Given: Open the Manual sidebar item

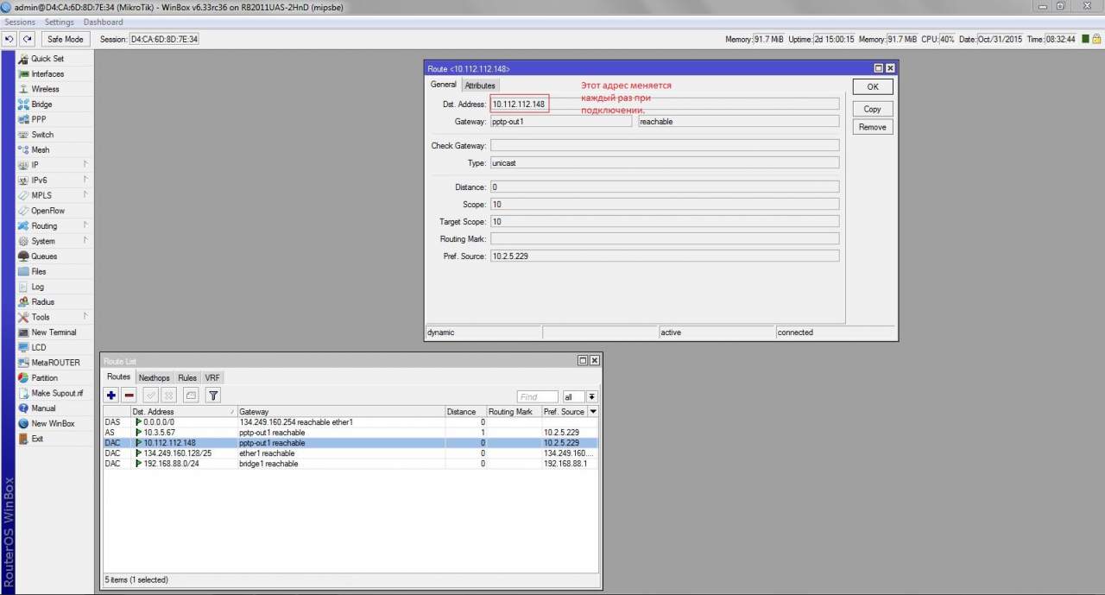Looking at the screenshot, I should coord(43,408).
